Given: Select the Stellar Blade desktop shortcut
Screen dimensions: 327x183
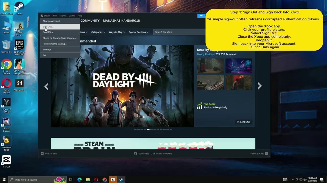Looking at the screenshot, I should [x=6, y=125].
